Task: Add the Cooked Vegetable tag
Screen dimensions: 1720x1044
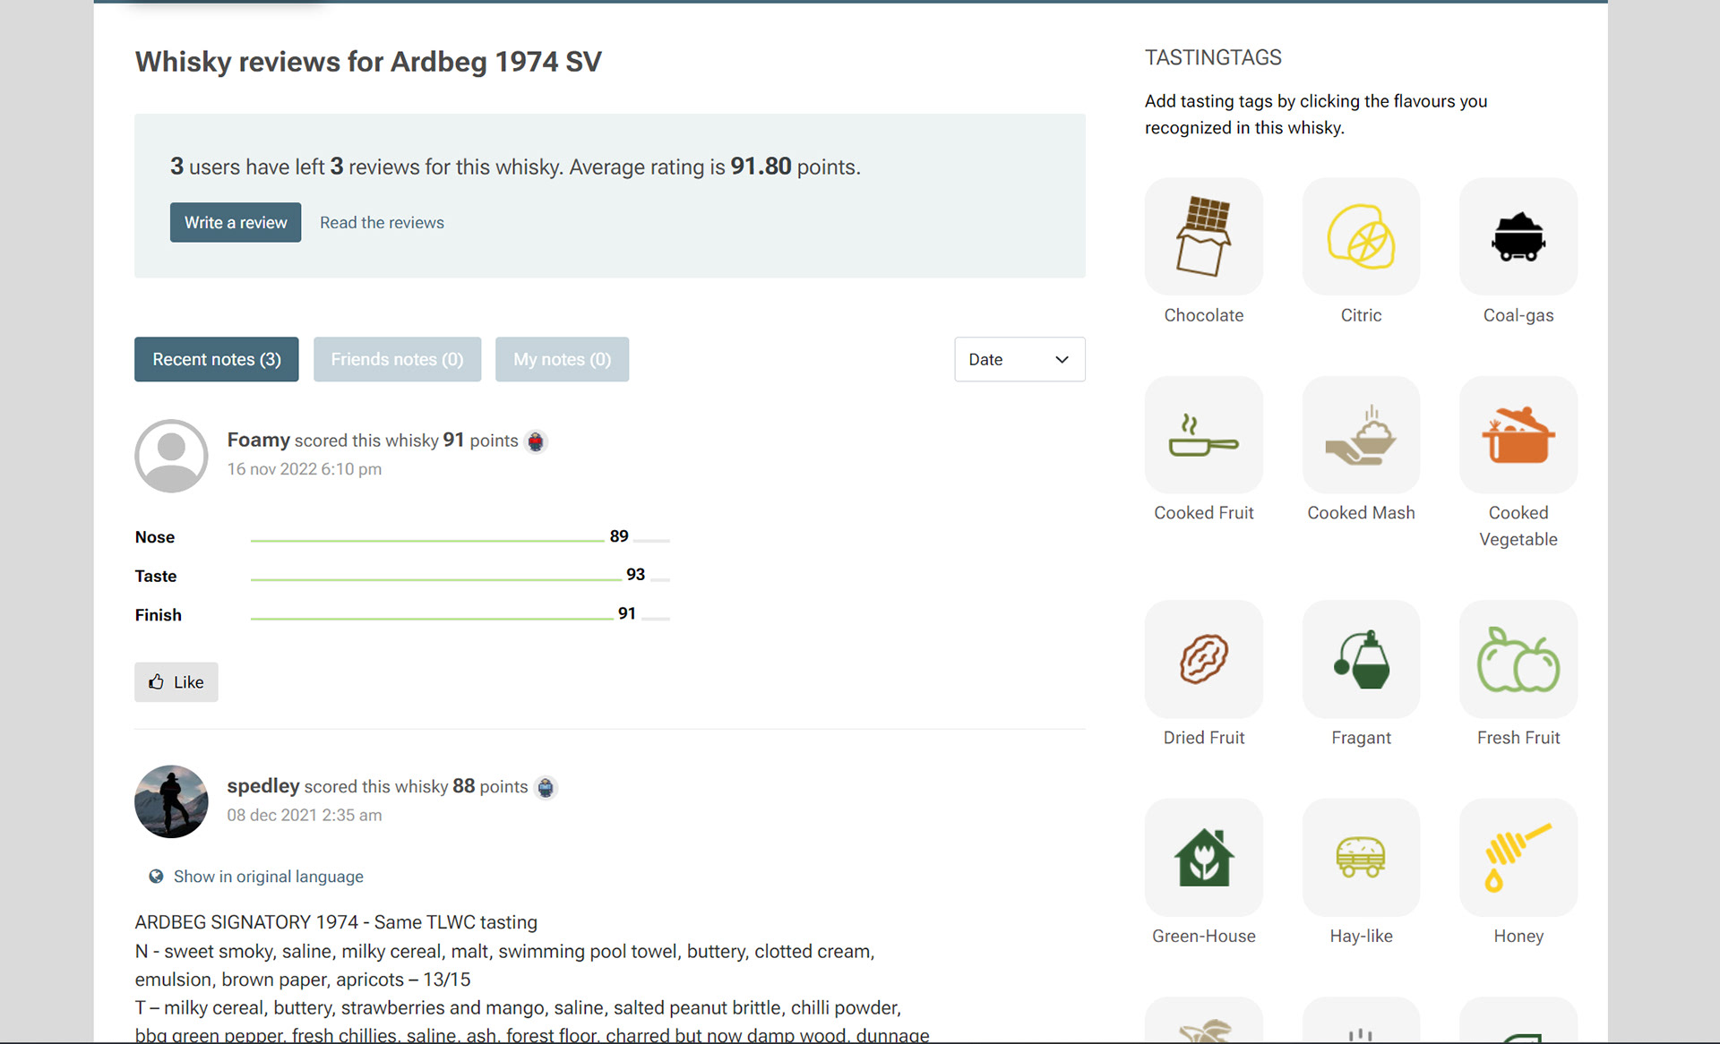Action: [1518, 435]
